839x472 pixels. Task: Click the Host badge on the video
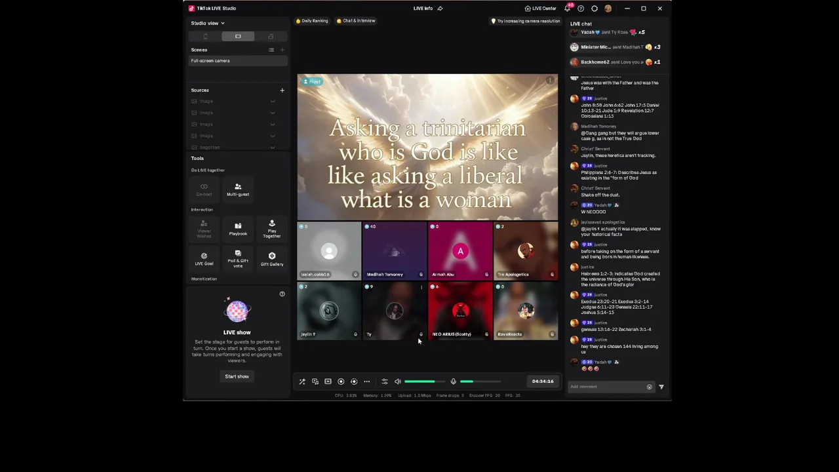(312, 82)
